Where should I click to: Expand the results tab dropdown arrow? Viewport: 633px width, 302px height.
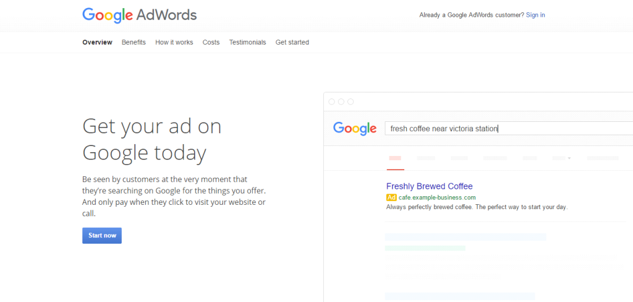point(568,158)
